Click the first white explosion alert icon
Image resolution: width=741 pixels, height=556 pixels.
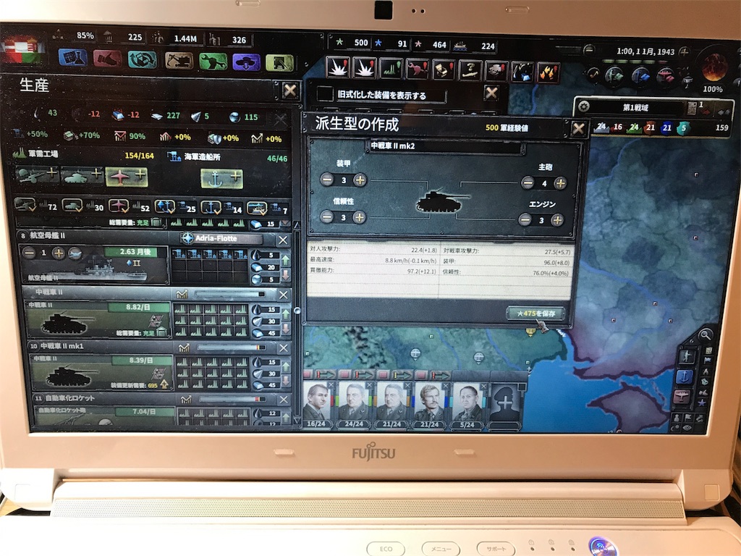(x=337, y=68)
